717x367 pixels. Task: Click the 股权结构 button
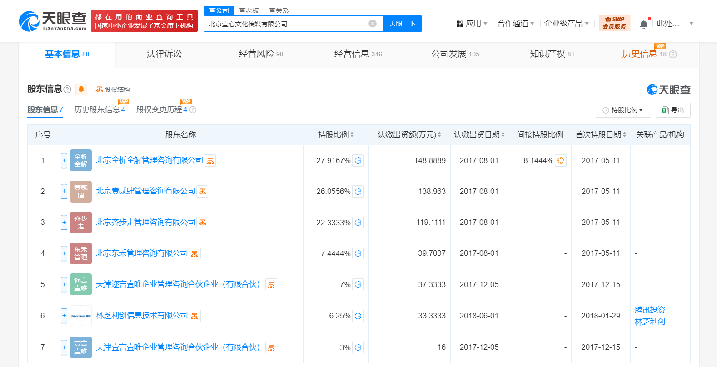click(113, 89)
